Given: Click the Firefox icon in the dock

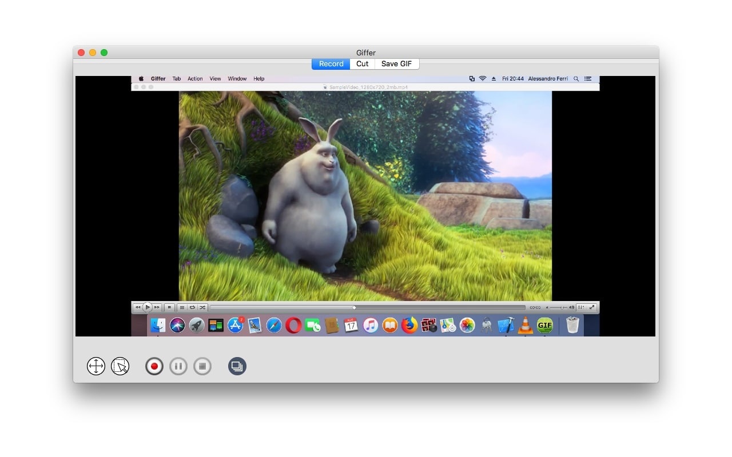Looking at the screenshot, I should pyautogui.click(x=409, y=326).
